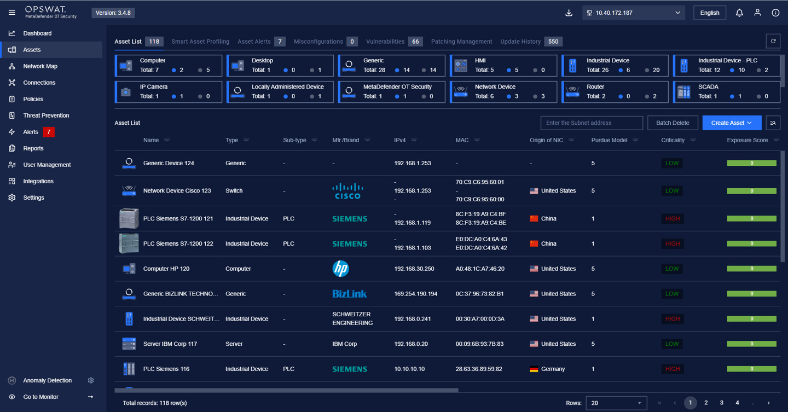Open the notifications bell icon

(739, 13)
